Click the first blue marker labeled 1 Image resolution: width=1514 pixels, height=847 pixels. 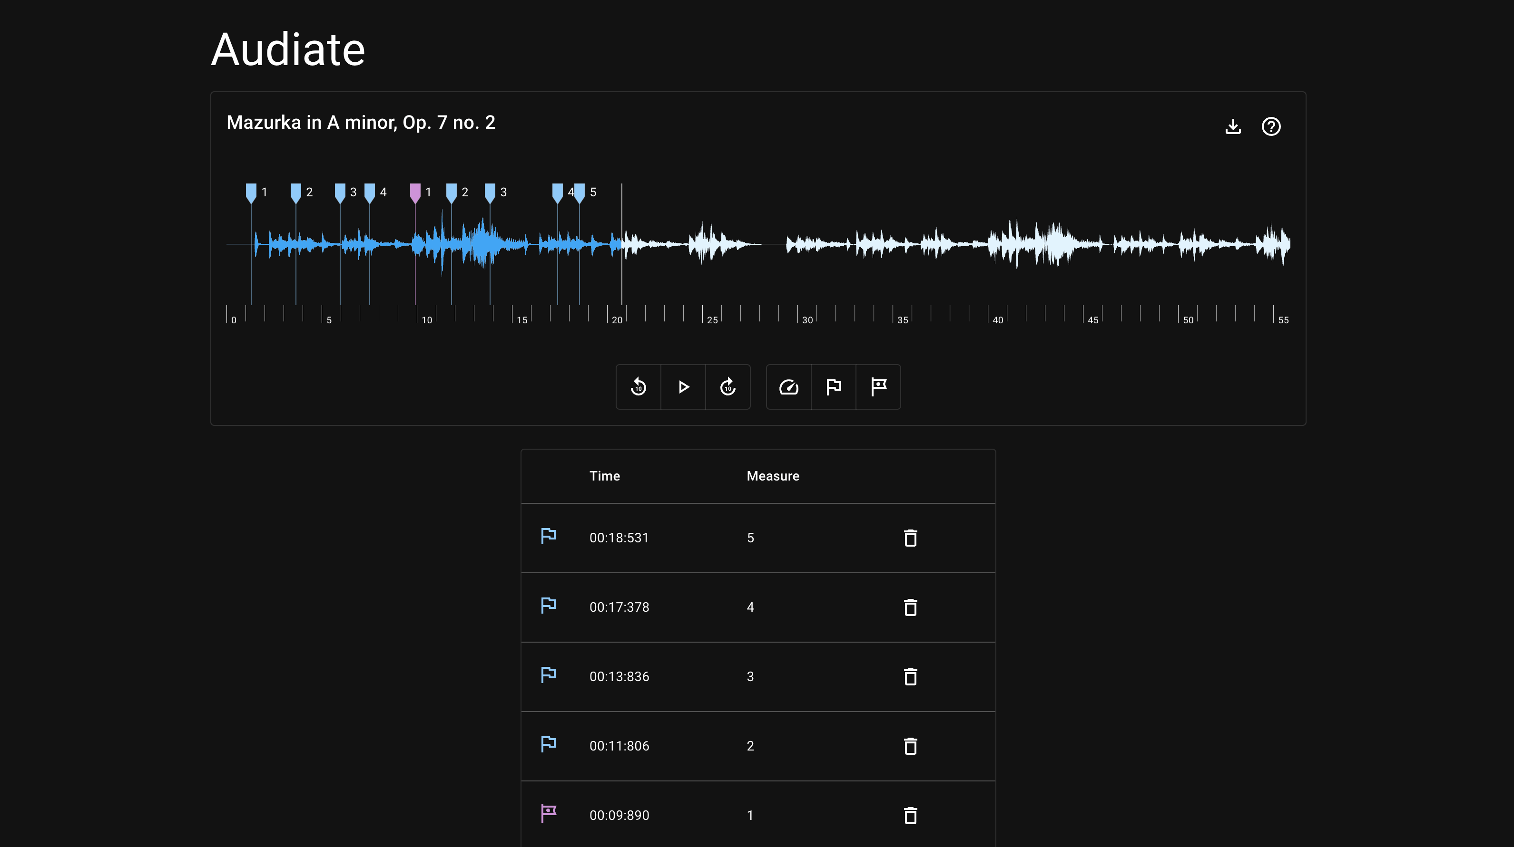pyautogui.click(x=251, y=192)
